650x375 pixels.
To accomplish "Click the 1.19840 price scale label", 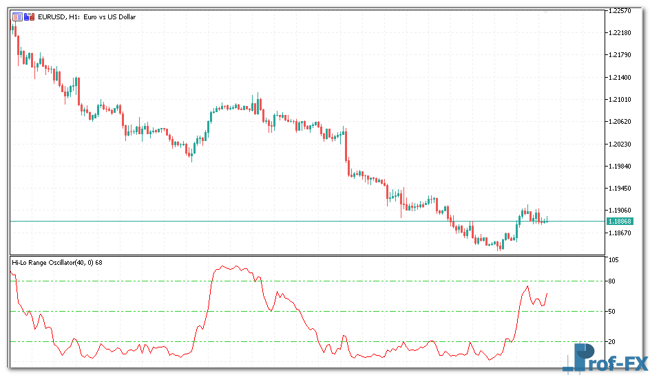I will pos(620,166).
